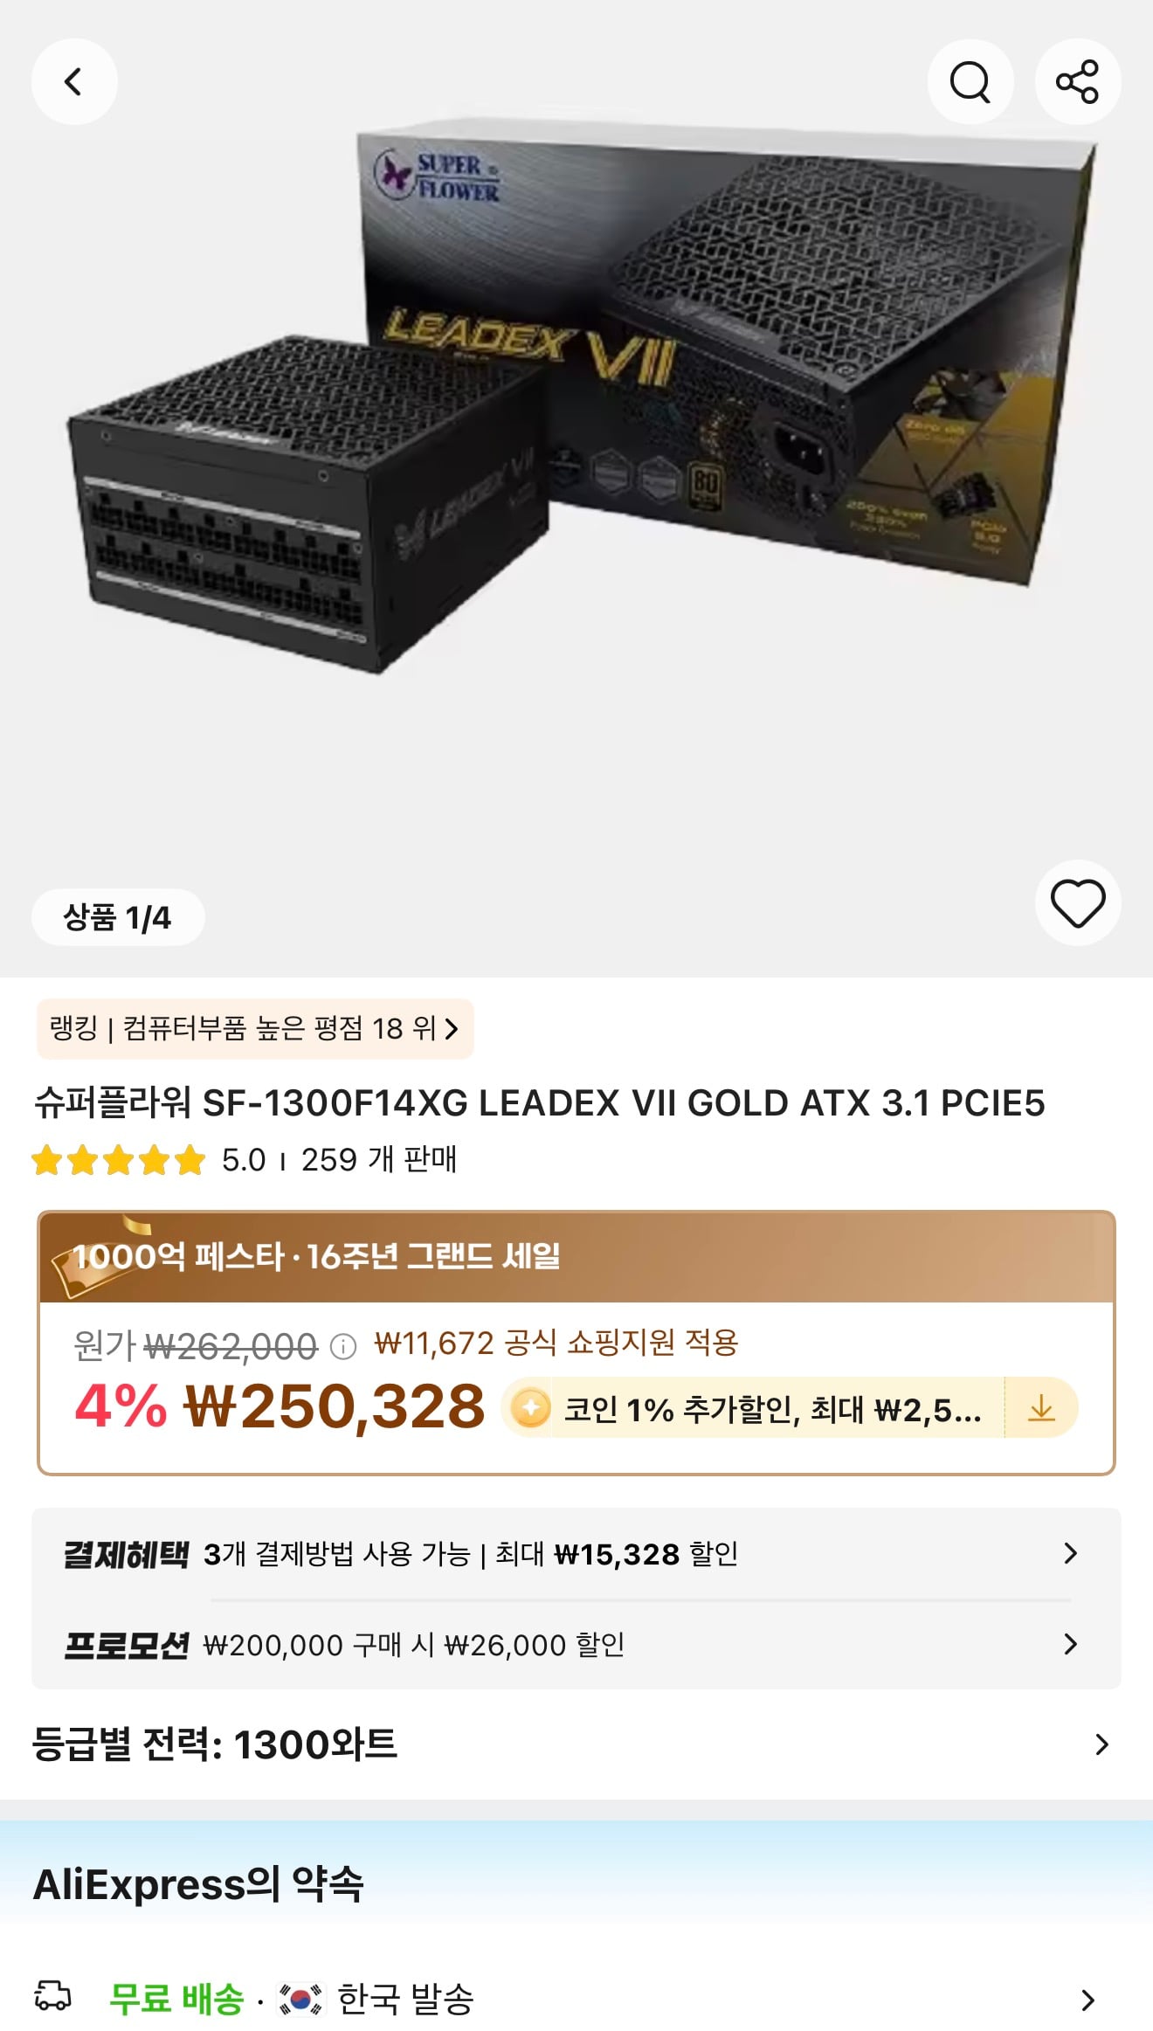The height and width of the screenshot is (2031, 1153).
Task: Open search with the magnifier icon
Action: 970,82
